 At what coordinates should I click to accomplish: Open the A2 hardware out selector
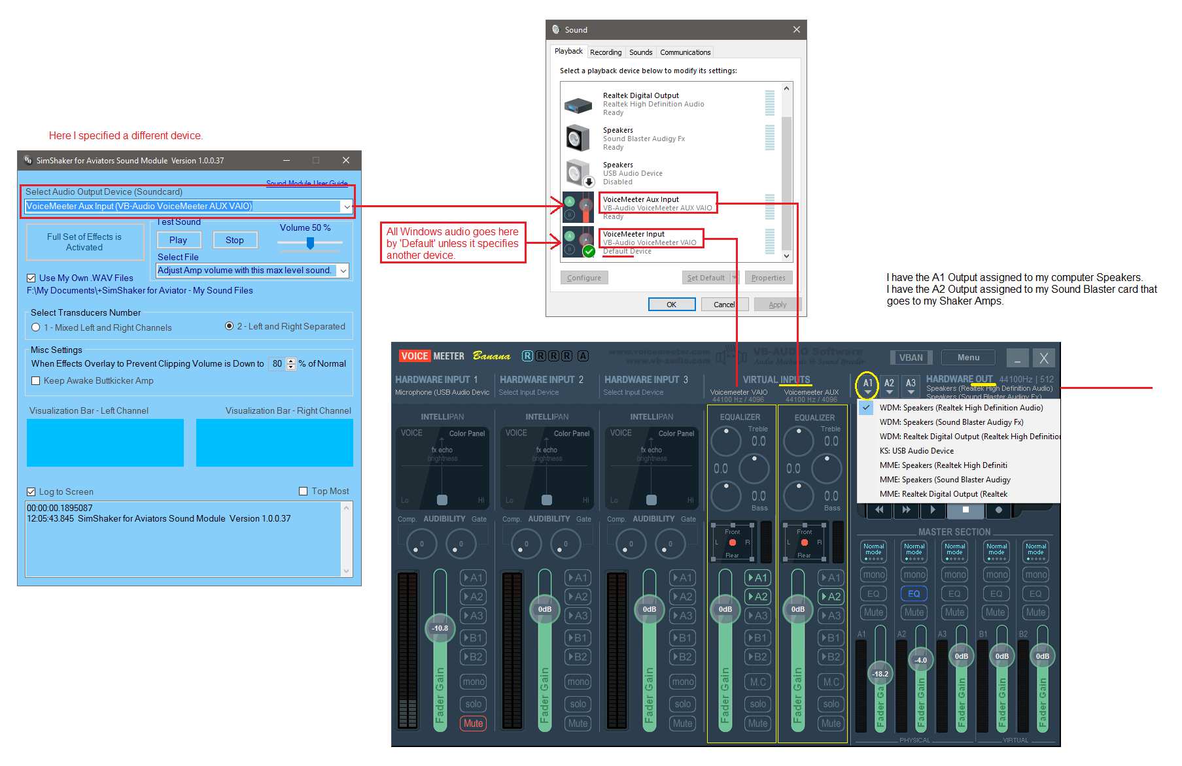pyautogui.click(x=890, y=386)
